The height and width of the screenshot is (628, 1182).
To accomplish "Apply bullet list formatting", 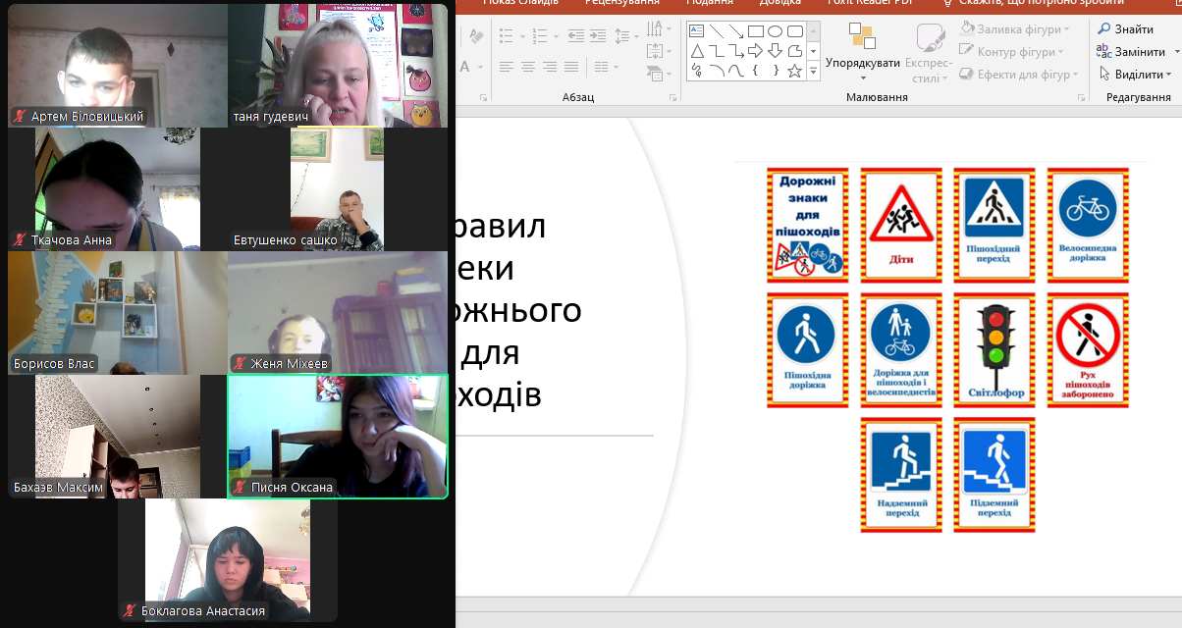I will [506, 35].
